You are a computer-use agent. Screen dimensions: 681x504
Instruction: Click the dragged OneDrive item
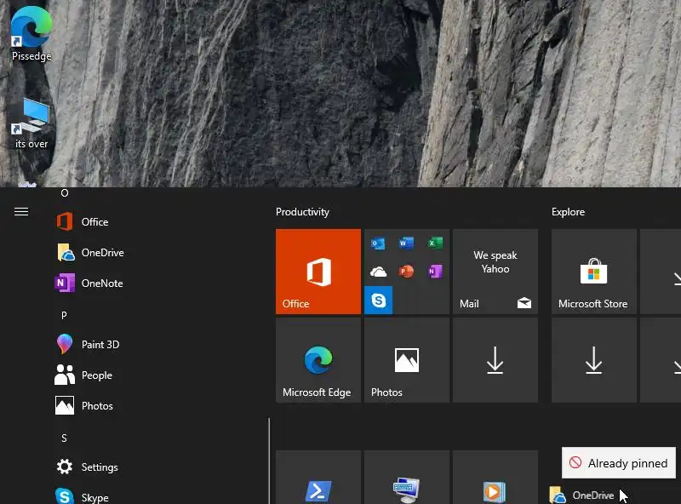[x=582, y=495]
